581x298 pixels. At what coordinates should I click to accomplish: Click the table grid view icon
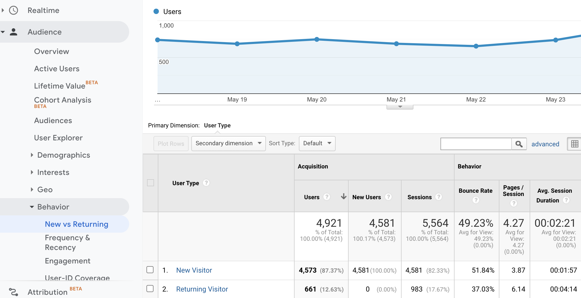[x=575, y=144]
